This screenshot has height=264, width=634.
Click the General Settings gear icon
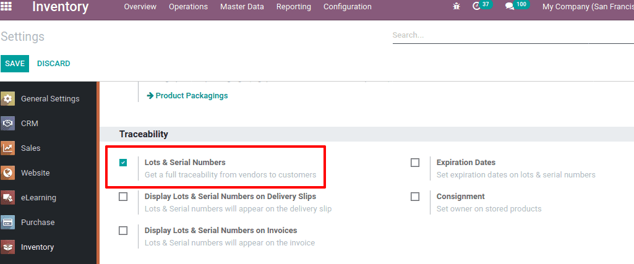coord(7,99)
